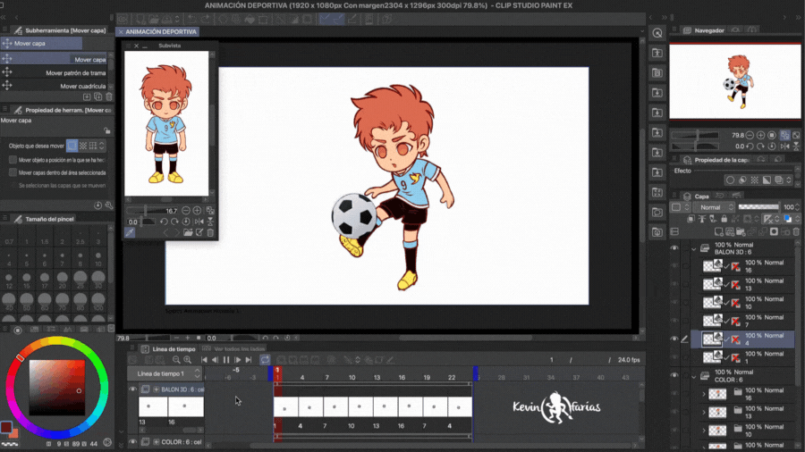805x452 pixels.
Task: Open 'Línea de tiempo 1' timeline dropdown
Action: pyautogui.click(x=166, y=373)
